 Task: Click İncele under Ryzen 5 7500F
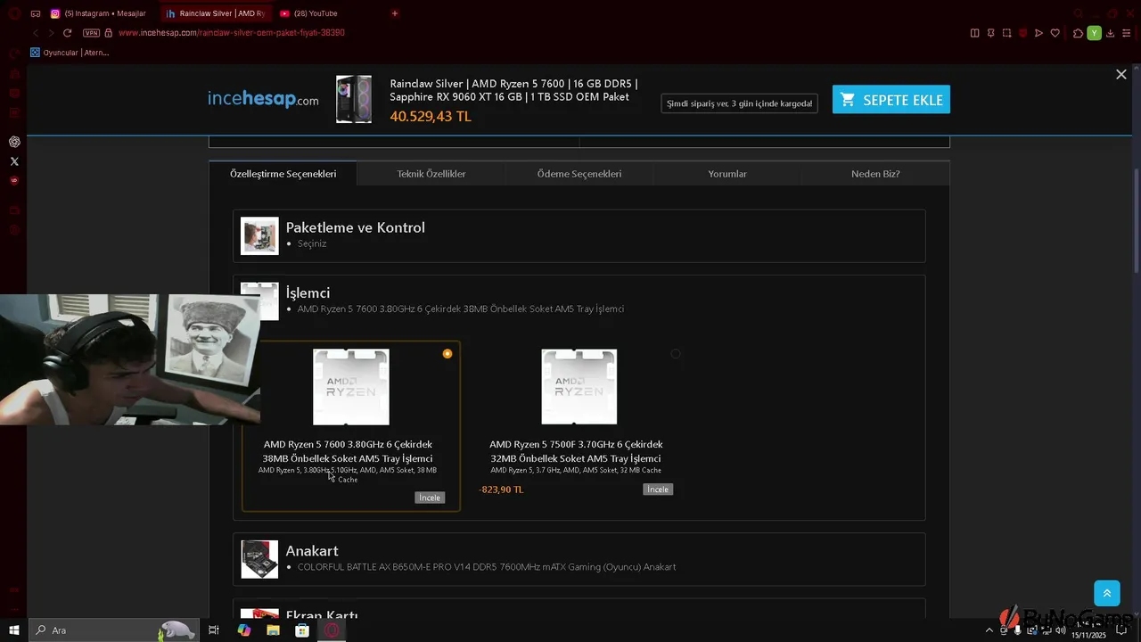click(x=658, y=490)
